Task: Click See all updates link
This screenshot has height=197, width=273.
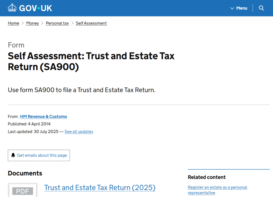Action: [79, 132]
